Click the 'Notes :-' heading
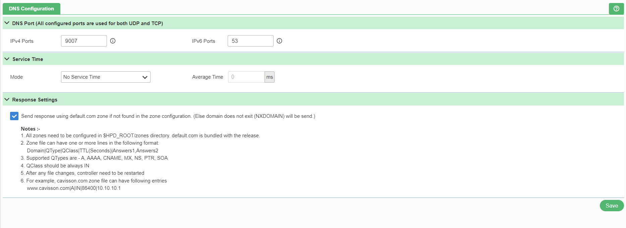 coord(31,129)
